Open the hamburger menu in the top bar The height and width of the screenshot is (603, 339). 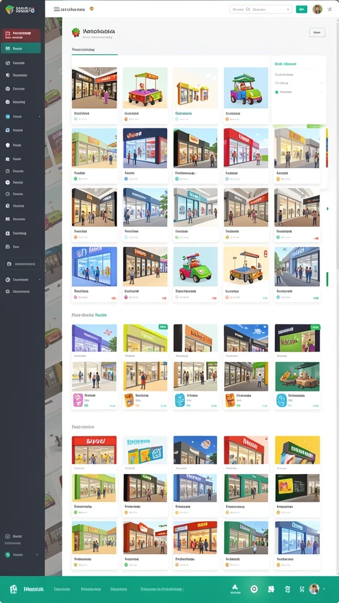pos(56,9)
